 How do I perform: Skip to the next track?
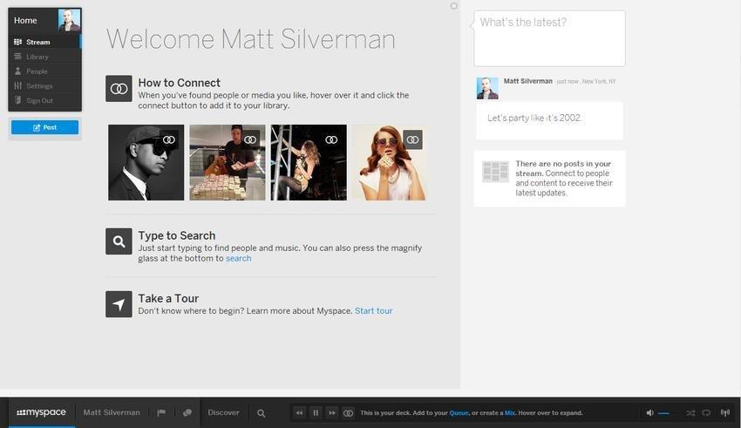[x=331, y=412]
